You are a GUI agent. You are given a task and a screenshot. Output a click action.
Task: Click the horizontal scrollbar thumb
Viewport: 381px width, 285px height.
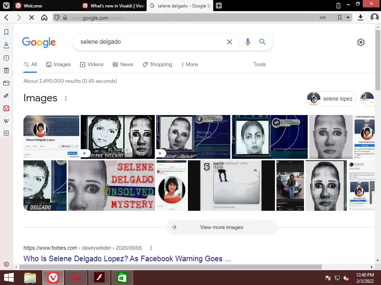(170, 267)
